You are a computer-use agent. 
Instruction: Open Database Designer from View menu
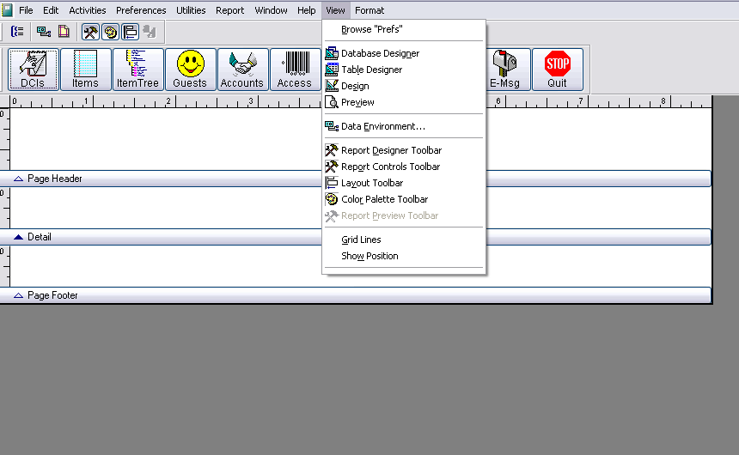coord(403,53)
